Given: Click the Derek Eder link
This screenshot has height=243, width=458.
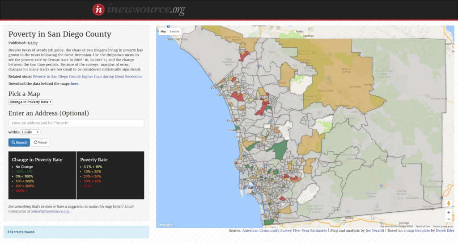Looking at the screenshot, I should tap(445, 231).
